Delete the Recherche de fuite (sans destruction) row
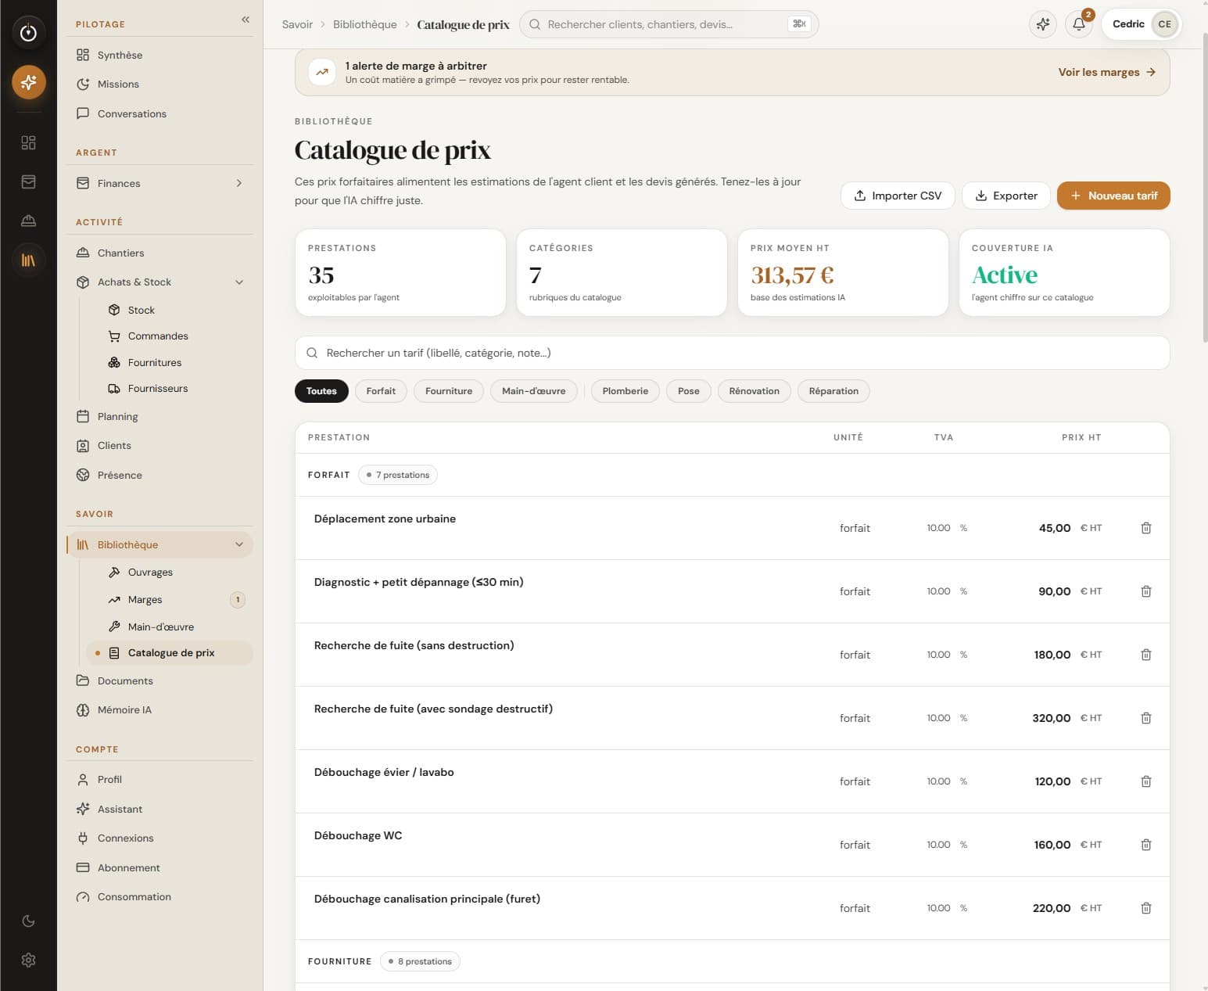1208x991 pixels. pyautogui.click(x=1146, y=655)
